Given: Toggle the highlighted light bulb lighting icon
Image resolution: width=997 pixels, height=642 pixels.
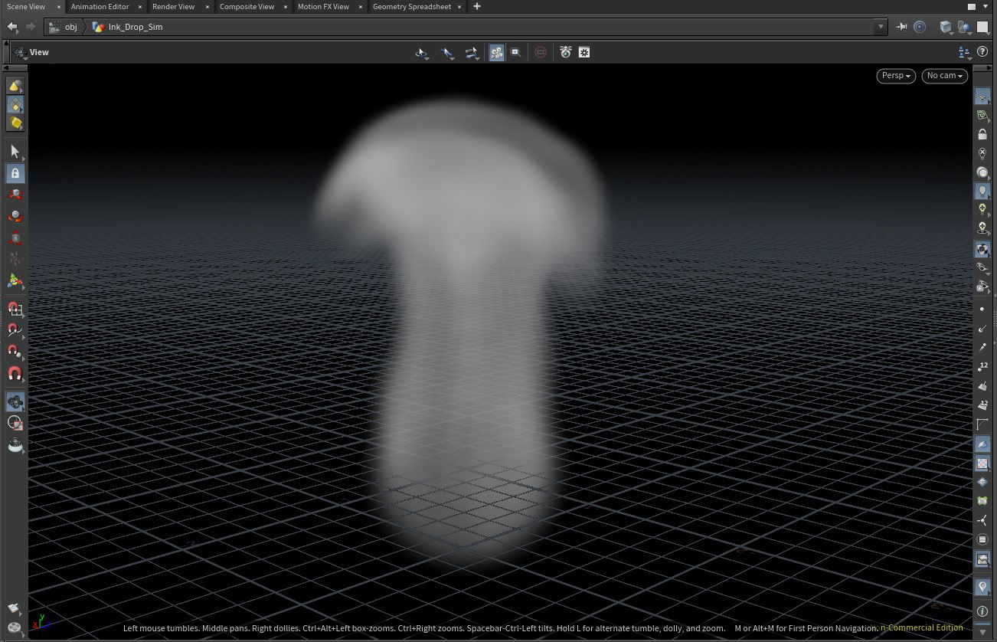Looking at the screenshot, I should click(982, 191).
